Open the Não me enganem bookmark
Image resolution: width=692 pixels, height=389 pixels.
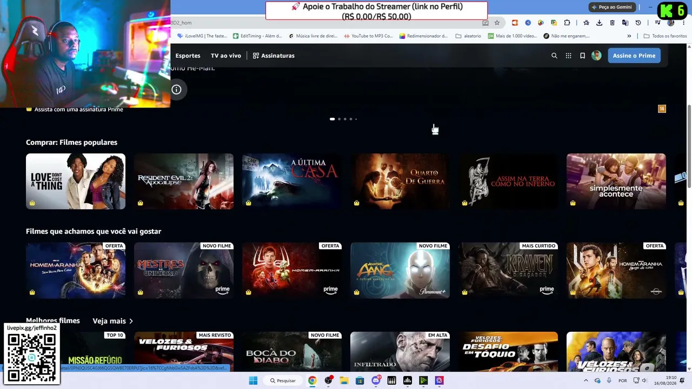tap(567, 36)
